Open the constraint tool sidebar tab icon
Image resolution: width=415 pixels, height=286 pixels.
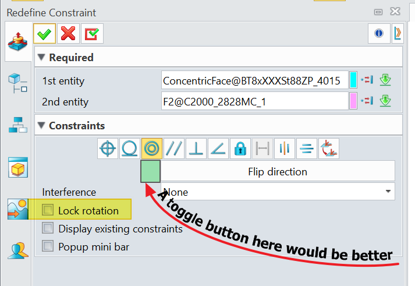(x=17, y=41)
